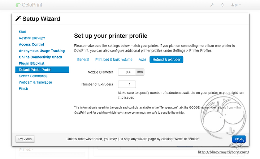Screen dimensions: 260x159
Task: Open Restore Backup? wizard step
Action: click(x=32, y=38)
